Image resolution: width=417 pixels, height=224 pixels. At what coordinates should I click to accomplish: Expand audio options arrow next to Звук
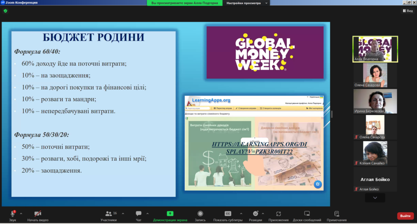[21, 213]
